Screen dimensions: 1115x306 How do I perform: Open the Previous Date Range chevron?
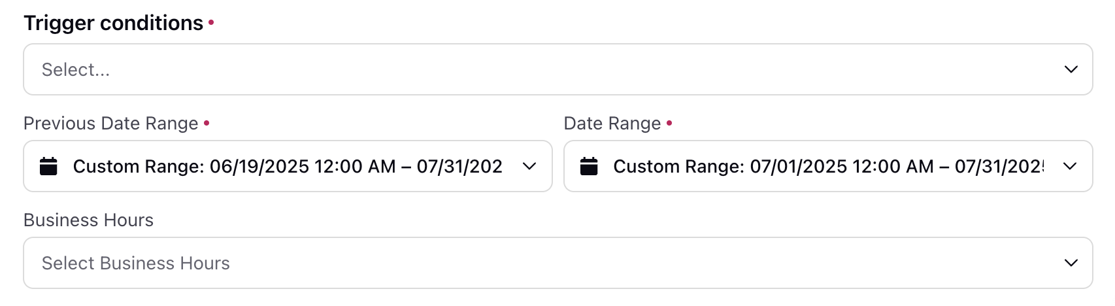click(x=529, y=166)
